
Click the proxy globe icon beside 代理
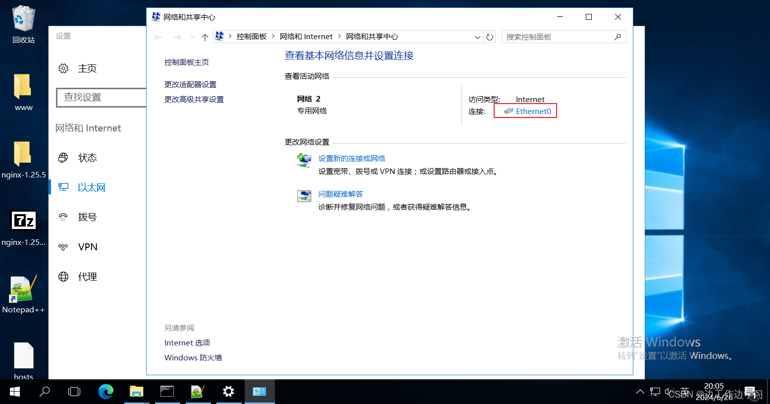click(63, 277)
